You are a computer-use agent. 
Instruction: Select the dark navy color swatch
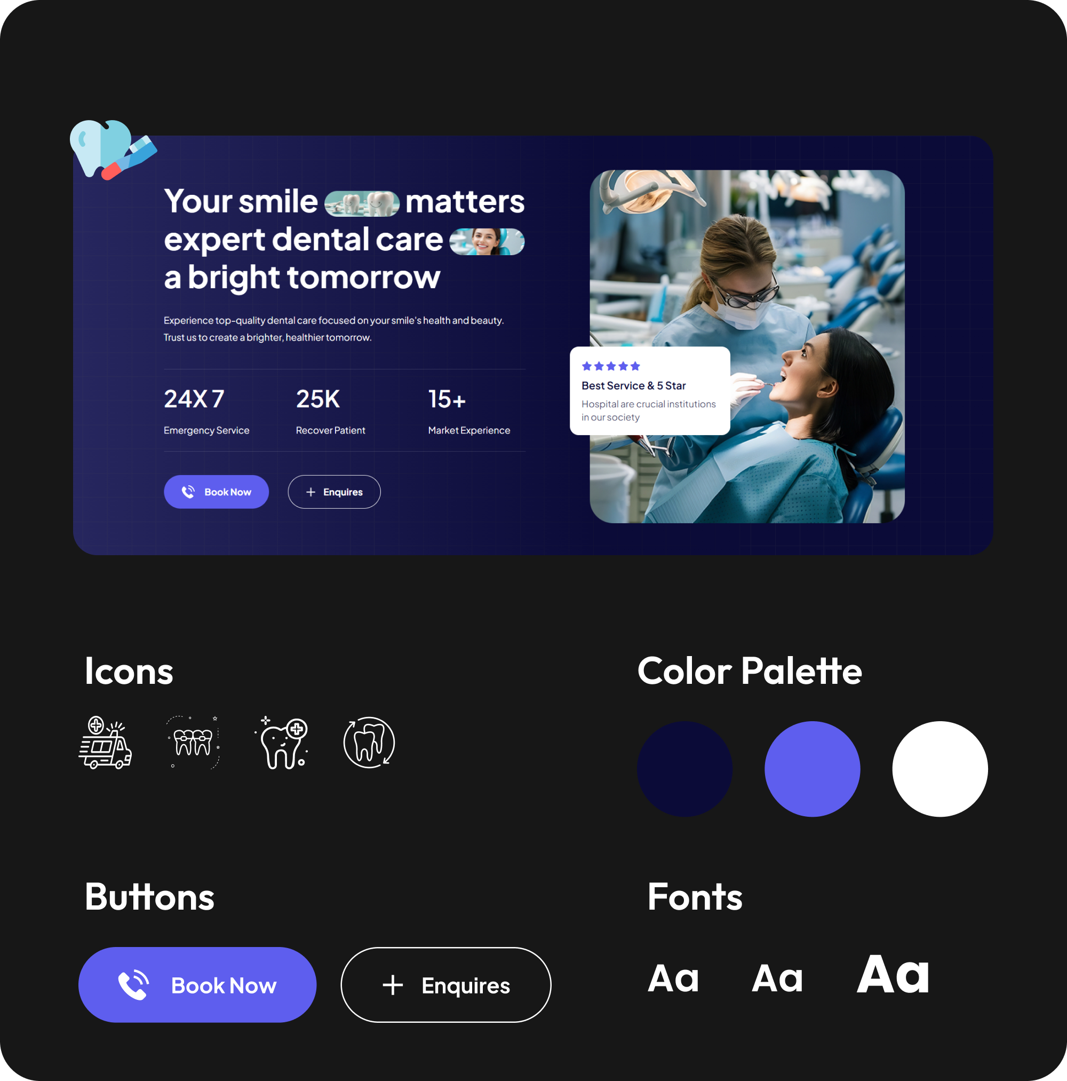click(684, 769)
